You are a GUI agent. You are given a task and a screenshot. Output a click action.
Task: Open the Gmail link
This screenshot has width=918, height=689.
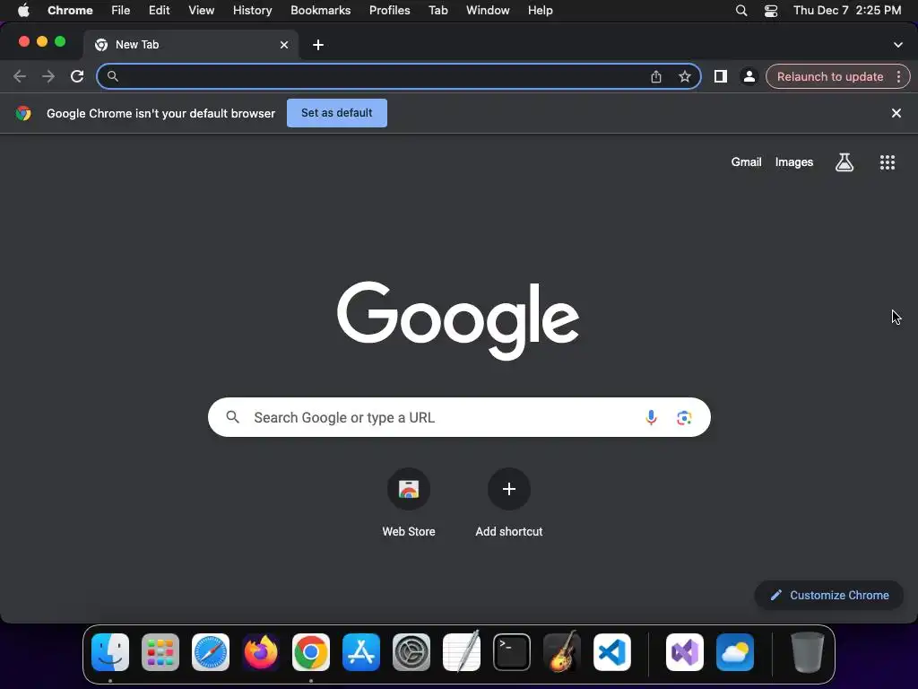pyautogui.click(x=746, y=162)
